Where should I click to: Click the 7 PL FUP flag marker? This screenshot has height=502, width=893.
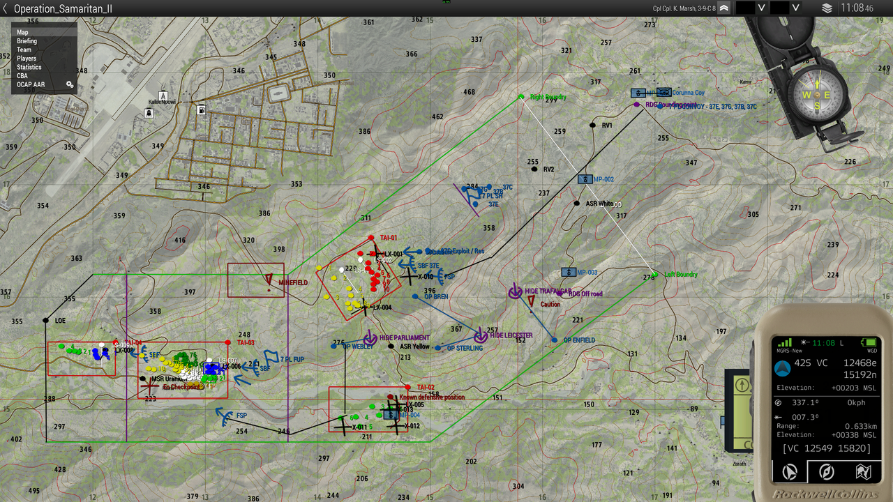coord(271,358)
